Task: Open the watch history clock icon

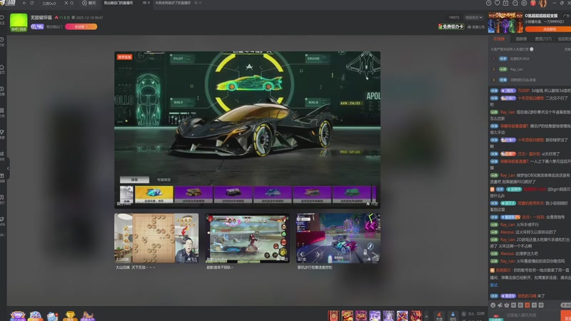Action: (x=489, y=3)
